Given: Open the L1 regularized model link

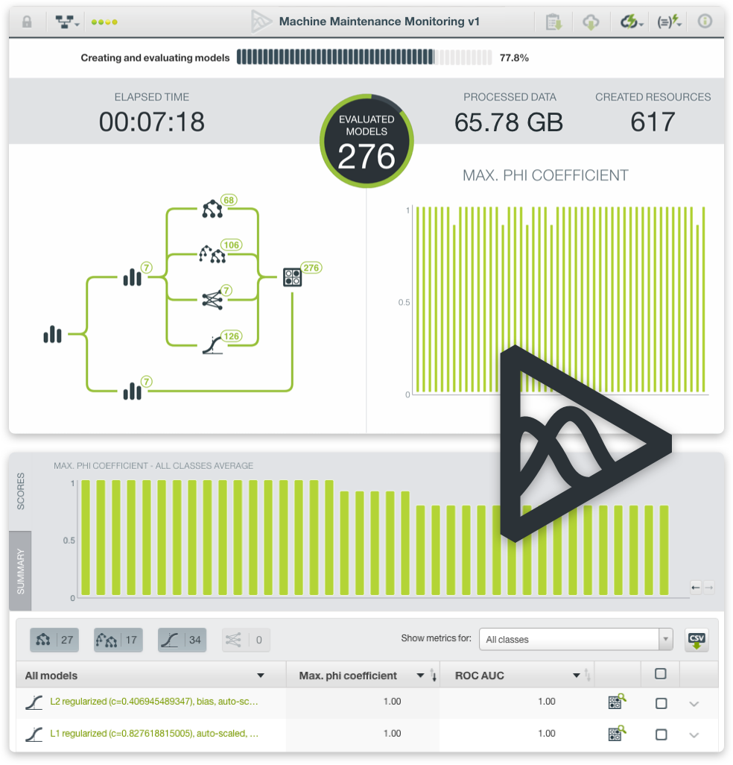Looking at the screenshot, I should tap(154, 733).
